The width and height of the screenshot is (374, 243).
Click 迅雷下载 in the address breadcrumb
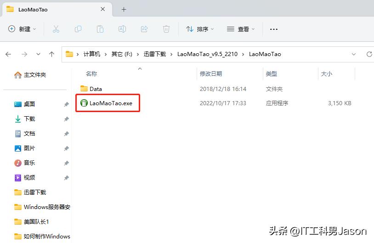(x=154, y=54)
